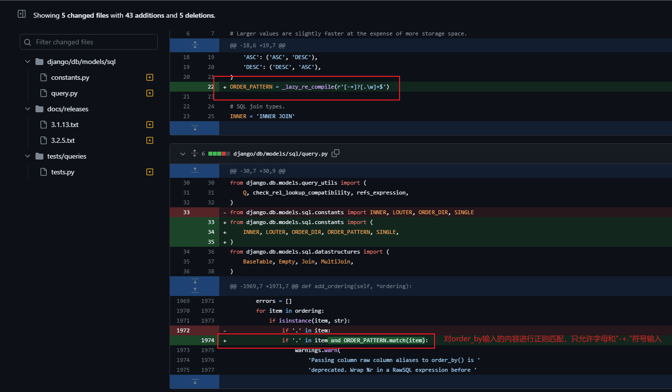Image resolution: width=672 pixels, height=392 pixels.
Task: Expand collapsed lines below the query.py diff
Action: tap(194, 381)
